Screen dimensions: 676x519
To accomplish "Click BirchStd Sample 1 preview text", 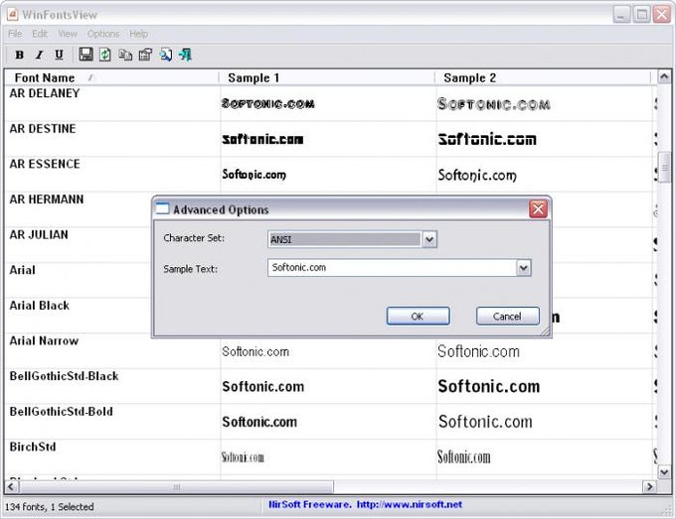I will (243, 457).
